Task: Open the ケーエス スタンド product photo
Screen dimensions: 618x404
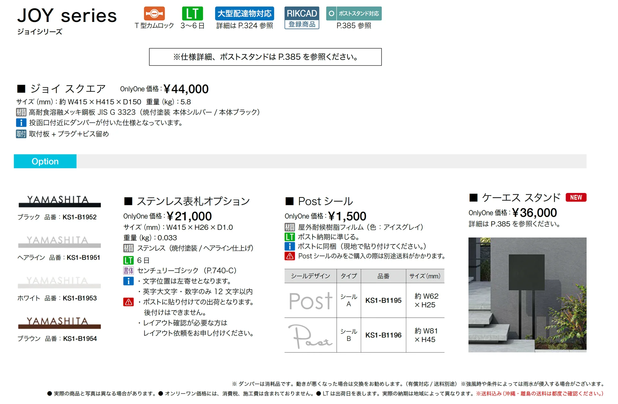Action: 527,295
